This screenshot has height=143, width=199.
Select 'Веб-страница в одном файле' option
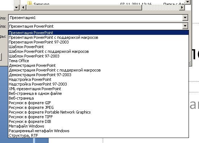point(98,93)
